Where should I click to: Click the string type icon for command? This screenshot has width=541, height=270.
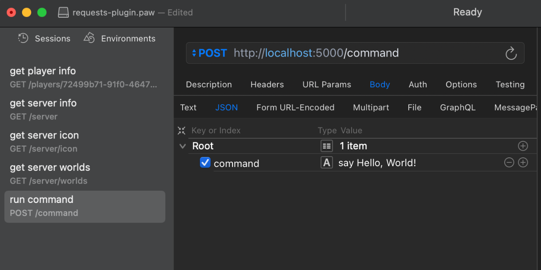(327, 163)
